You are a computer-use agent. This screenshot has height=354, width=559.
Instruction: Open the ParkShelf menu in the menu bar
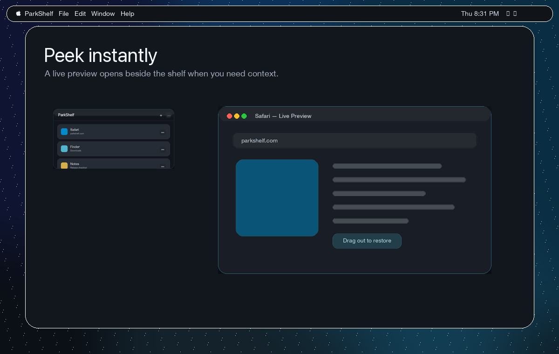click(39, 14)
